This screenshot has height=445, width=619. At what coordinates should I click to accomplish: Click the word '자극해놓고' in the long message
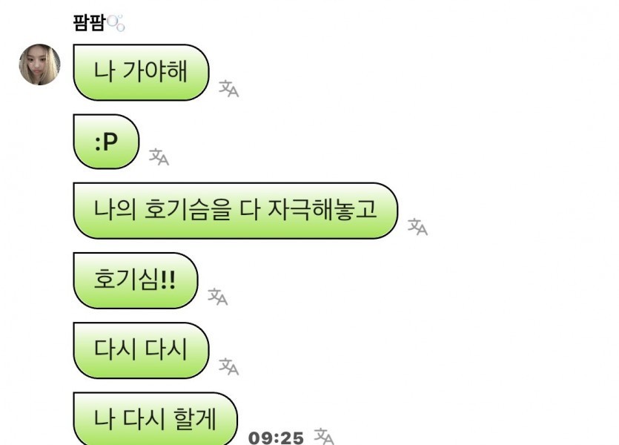coord(322,210)
